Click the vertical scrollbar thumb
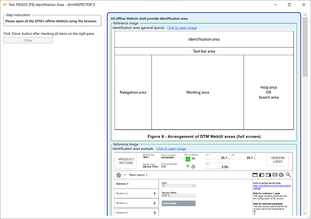 coord(305,47)
